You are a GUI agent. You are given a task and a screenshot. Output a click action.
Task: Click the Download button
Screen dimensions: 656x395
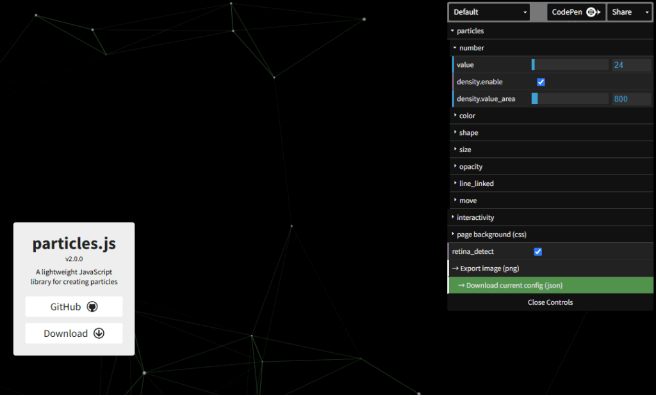tap(74, 333)
